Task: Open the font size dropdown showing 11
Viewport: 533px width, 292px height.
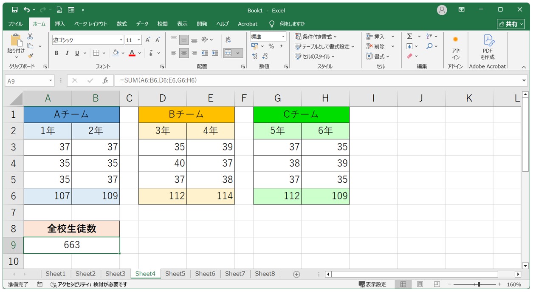Action: 139,40
